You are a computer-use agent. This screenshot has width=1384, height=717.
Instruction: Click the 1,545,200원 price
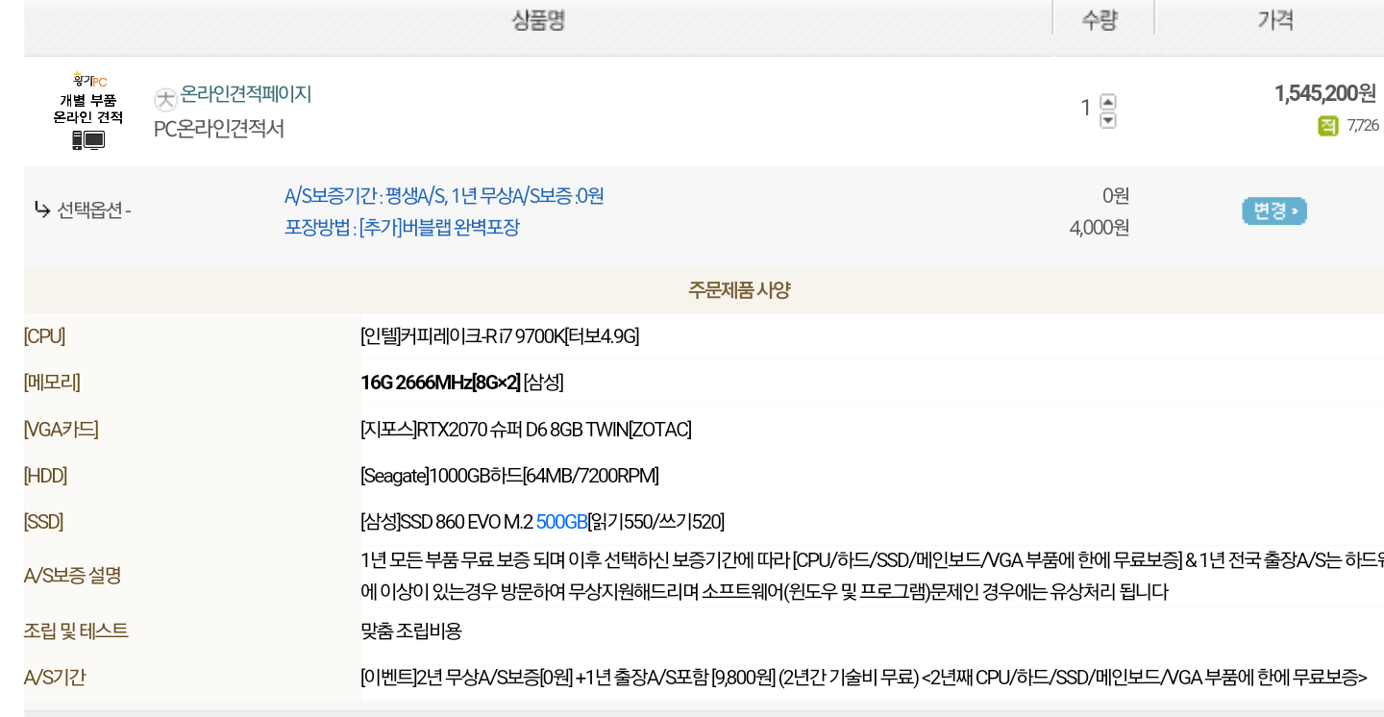tap(1325, 93)
